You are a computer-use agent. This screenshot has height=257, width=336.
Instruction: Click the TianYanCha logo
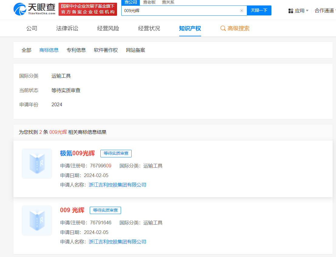coord(34,9)
